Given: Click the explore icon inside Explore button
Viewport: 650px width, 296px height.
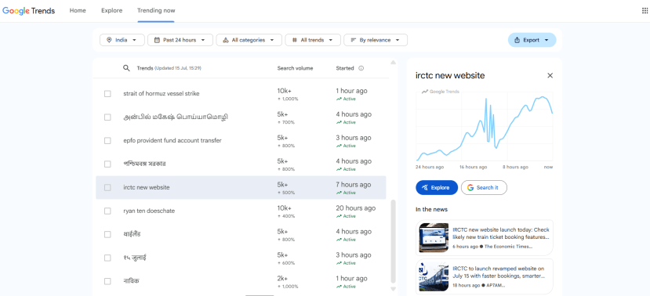Looking at the screenshot, I should click(425, 187).
